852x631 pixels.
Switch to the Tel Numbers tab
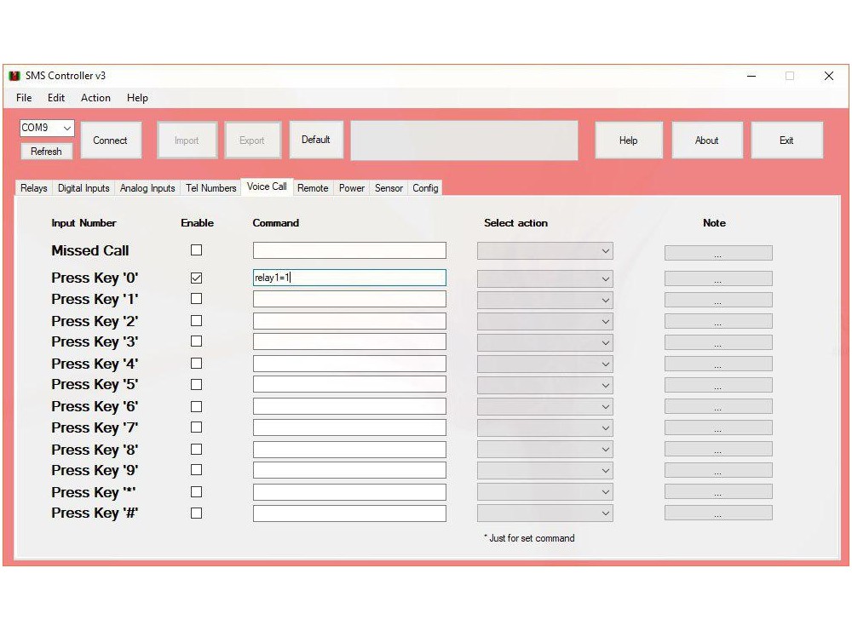[x=211, y=188]
